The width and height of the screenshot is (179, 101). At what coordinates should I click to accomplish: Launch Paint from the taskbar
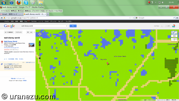pos(33,3)
